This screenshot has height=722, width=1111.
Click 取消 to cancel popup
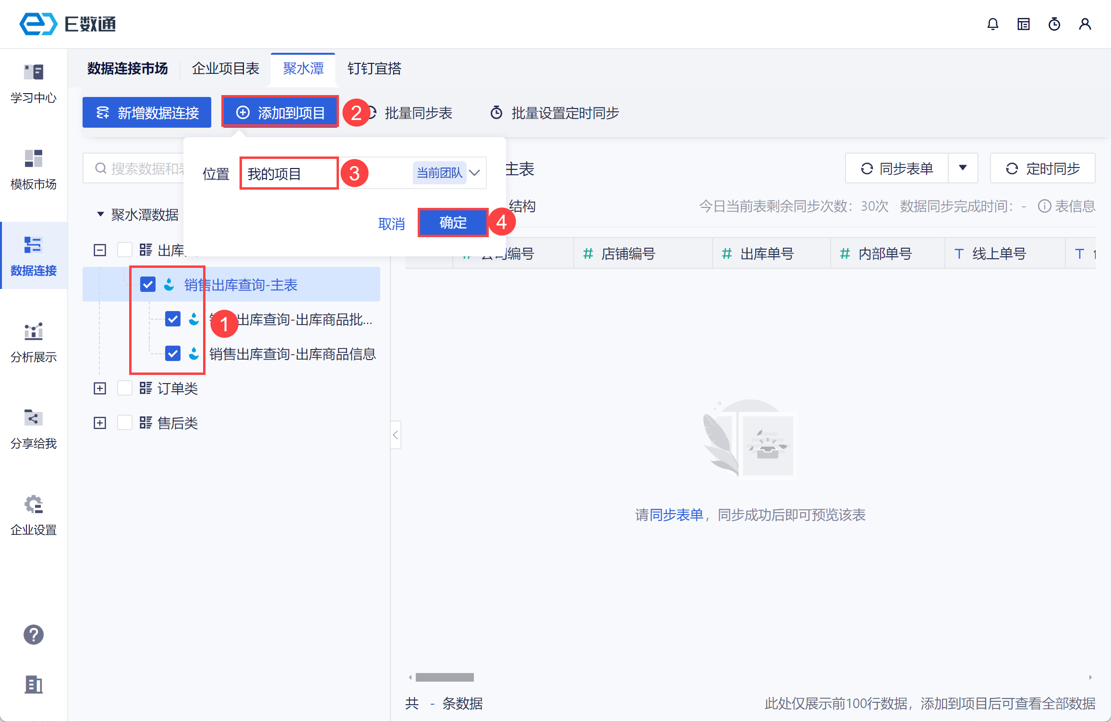click(391, 224)
